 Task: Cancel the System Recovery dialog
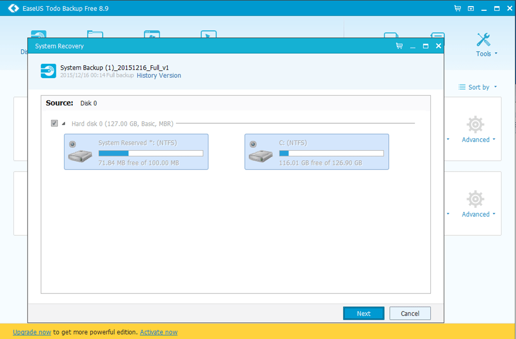[x=410, y=314]
